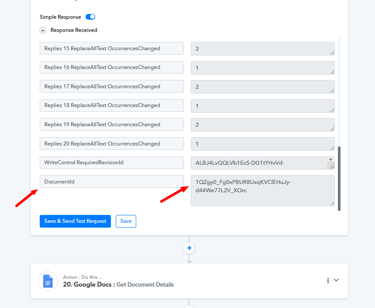Click the WriteControl RequiredRevisionId label field

click(x=111, y=163)
